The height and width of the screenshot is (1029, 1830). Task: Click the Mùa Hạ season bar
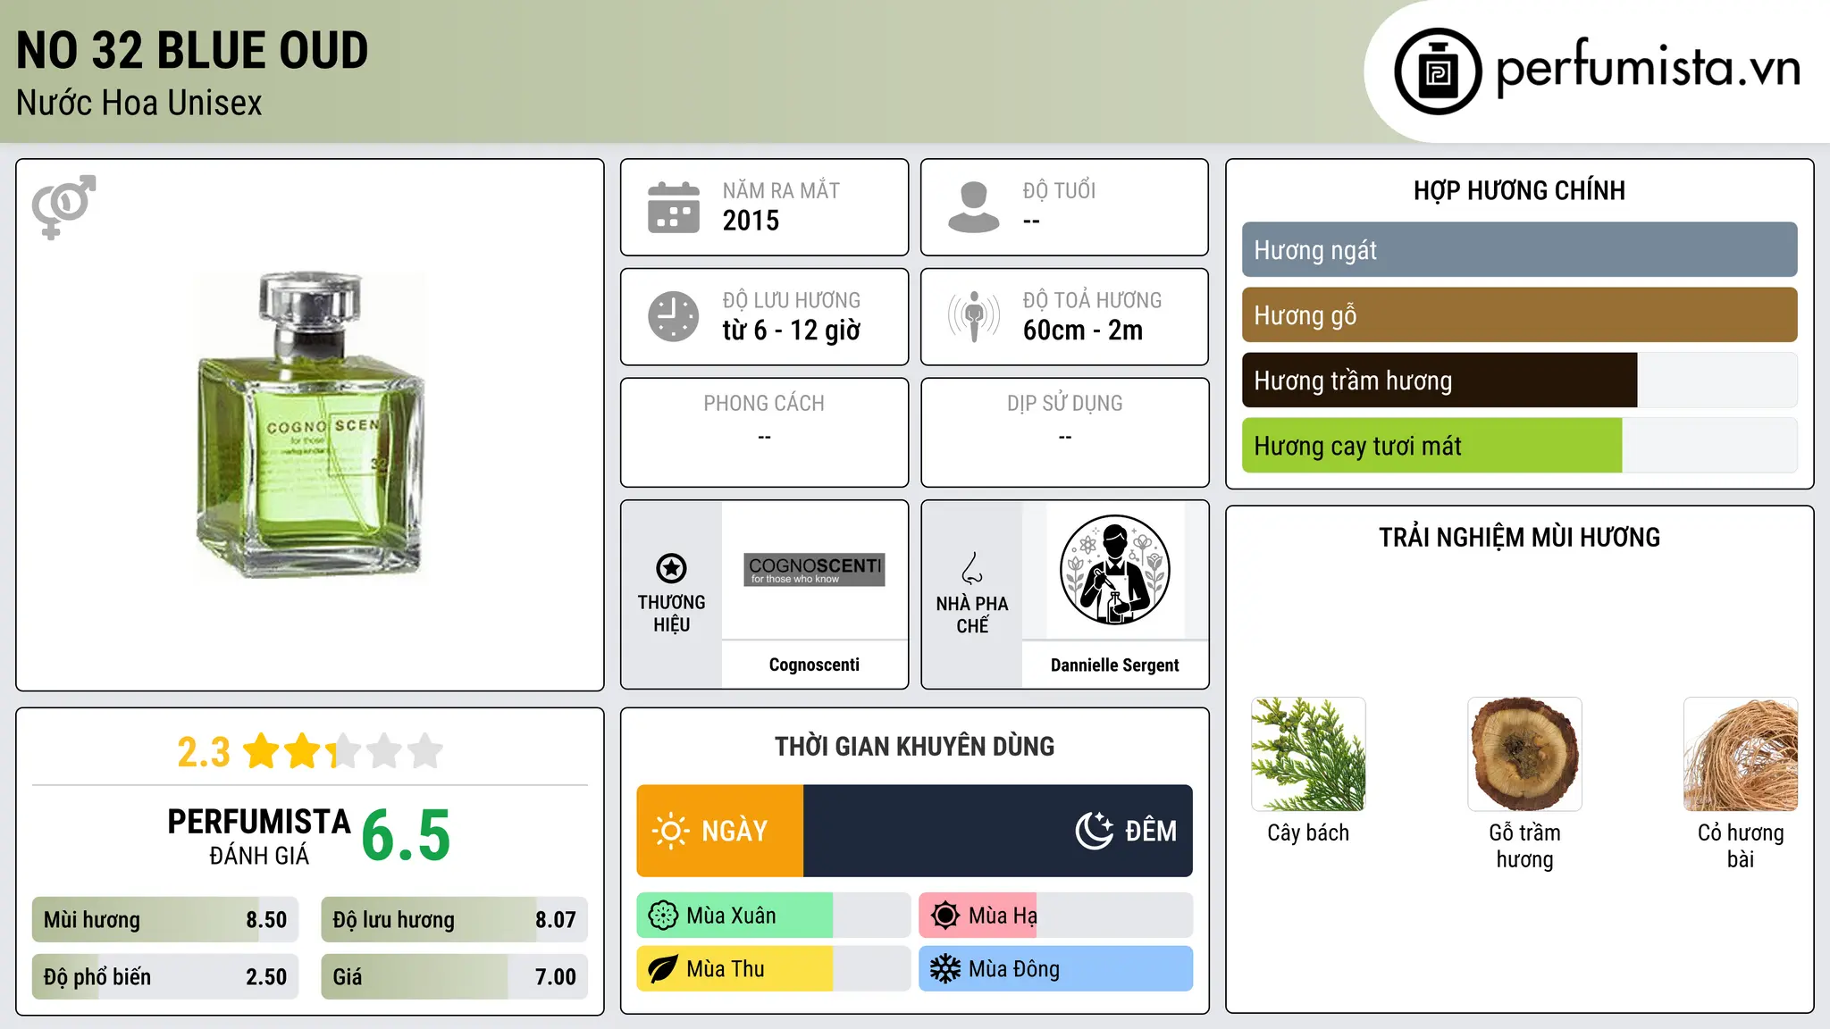1055,916
